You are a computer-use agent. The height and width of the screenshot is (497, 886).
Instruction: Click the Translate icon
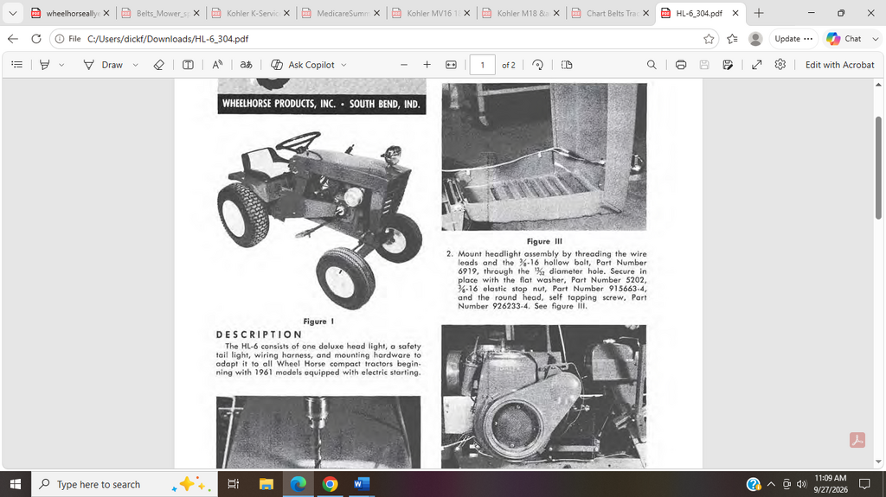[x=246, y=65]
